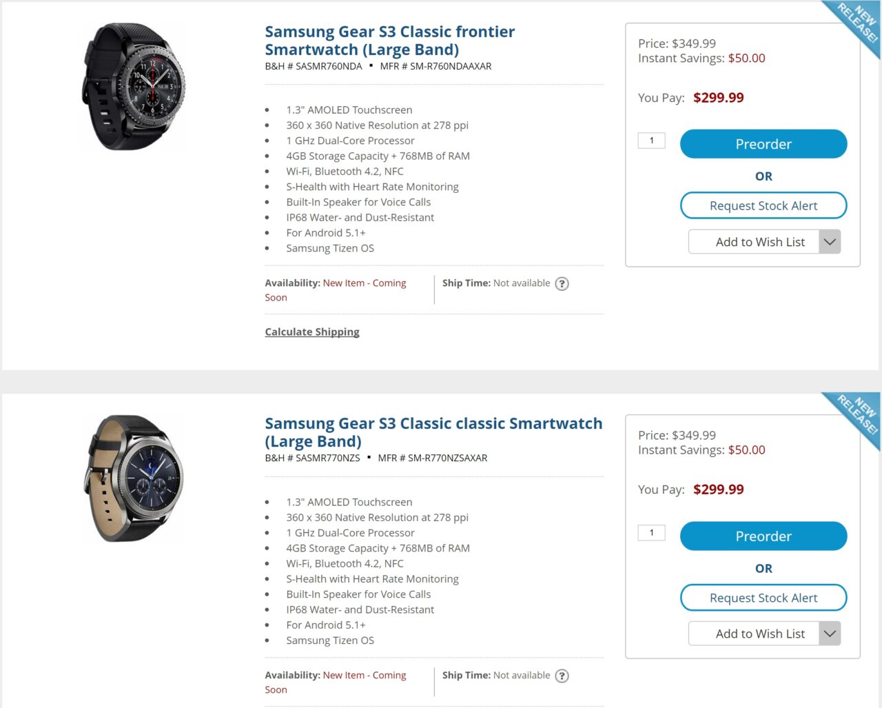View the black frontier watch product image

pyautogui.click(x=134, y=86)
